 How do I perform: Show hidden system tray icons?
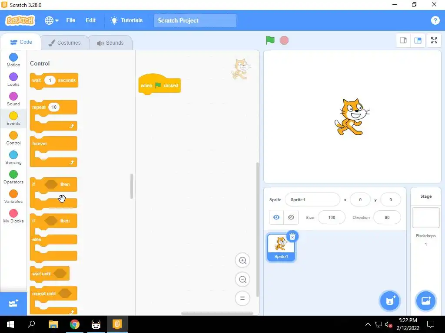coord(368,324)
